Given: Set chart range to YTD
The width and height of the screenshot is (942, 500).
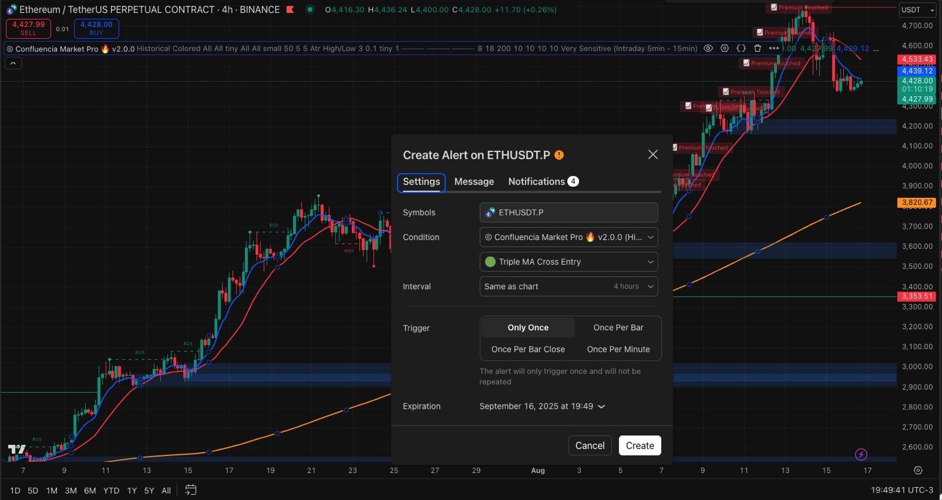Looking at the screenshot, I should (111, 491).
